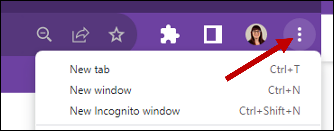
Task: Open the Extensions puzzle piece menu
Action: coord(170,35)
